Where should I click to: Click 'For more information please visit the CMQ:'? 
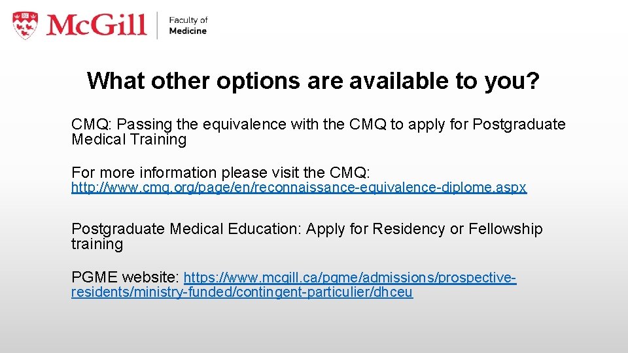coord(220,173)
